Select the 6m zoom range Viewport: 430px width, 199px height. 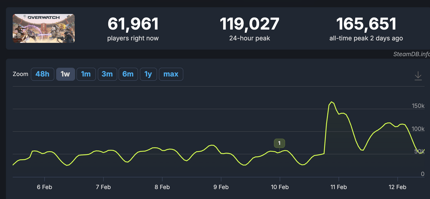tap(128, 74)
